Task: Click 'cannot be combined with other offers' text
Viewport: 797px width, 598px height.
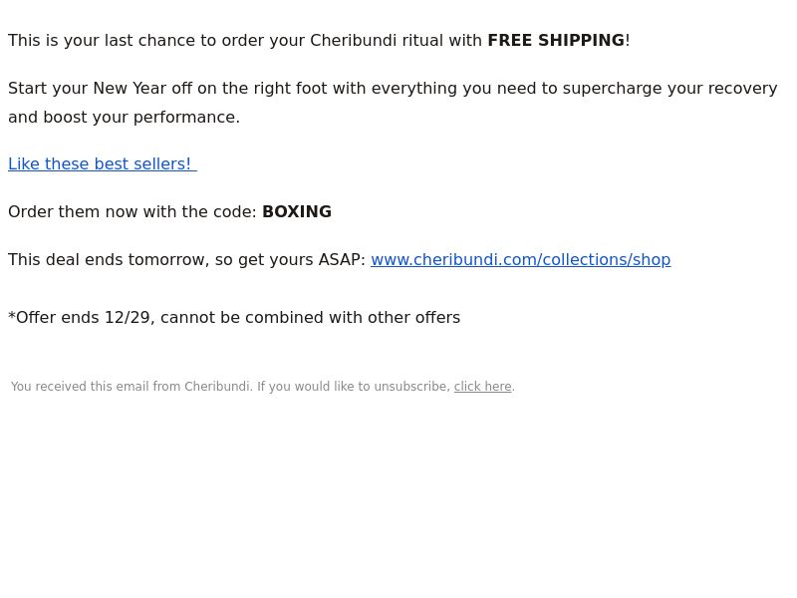Action: click(x=310, y=318)
